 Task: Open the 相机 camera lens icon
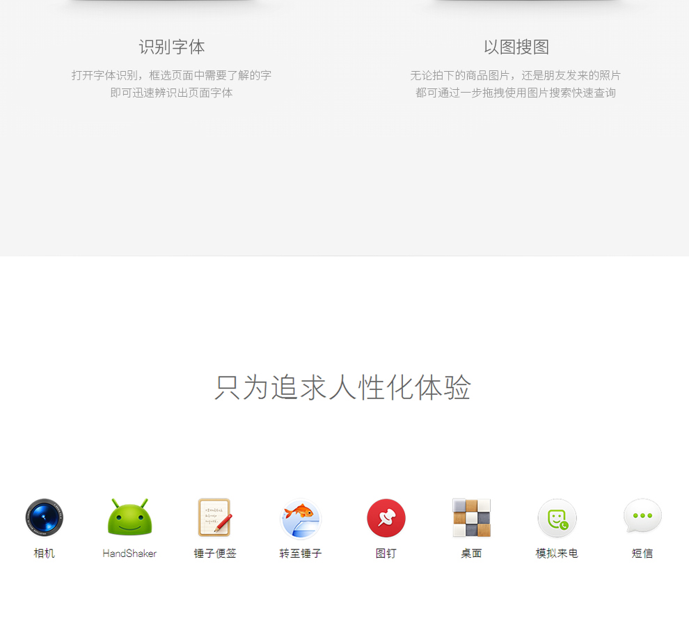click(44, 518)
